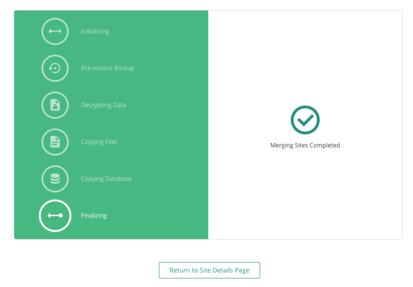The height and width of the screenshot is (287, 413).
Task: Click the Initializing step icon
Action: point(55,31)
